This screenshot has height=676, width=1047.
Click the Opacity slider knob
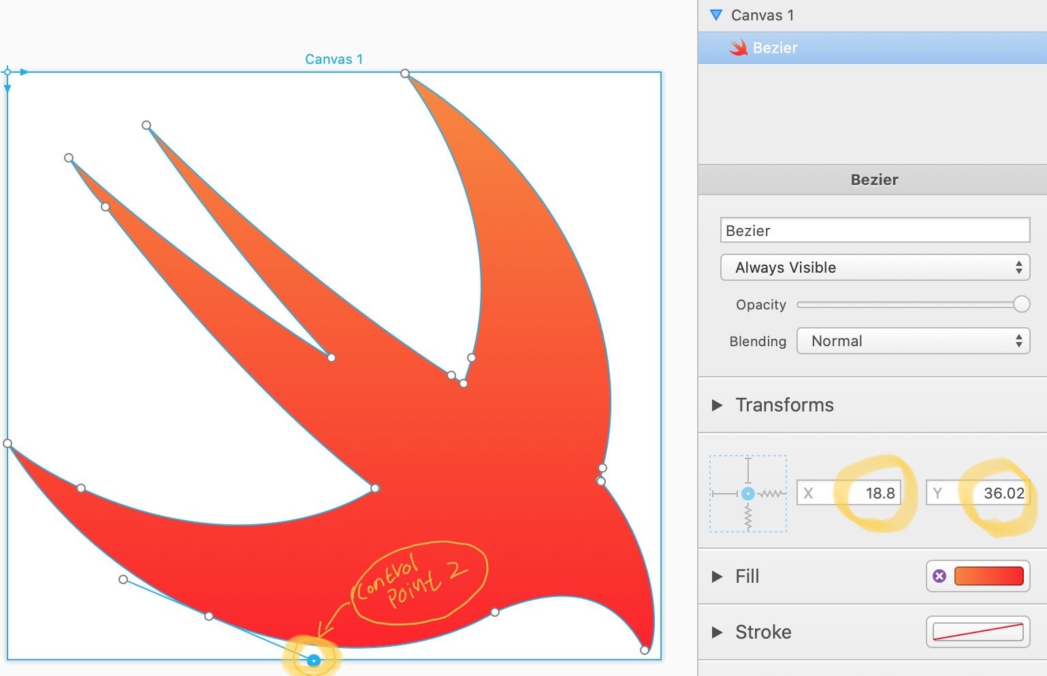coord(1021,304)
